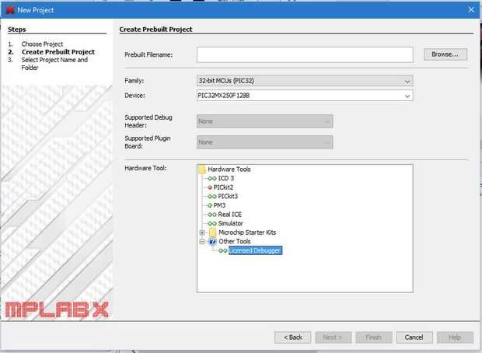Click the ICD 3 tool icon
The width and height of the screenshot is (482, 353).
[211, 178]
